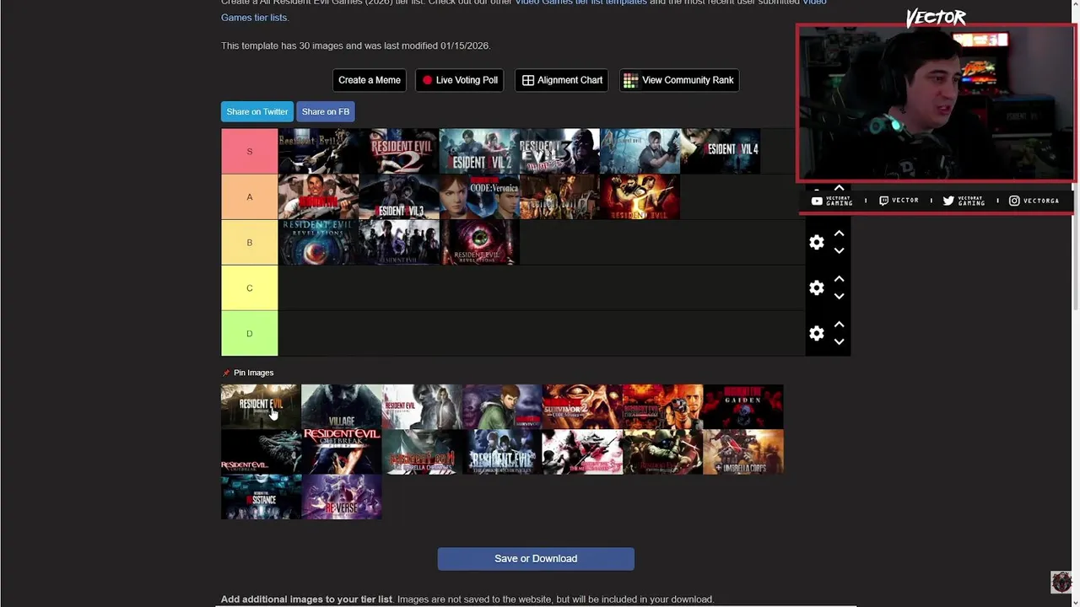The width and height of the screenshot is (1080, 607).
Task: Select dark Resident Evil 4 remake cover in S tier
Action: [720, 151]
